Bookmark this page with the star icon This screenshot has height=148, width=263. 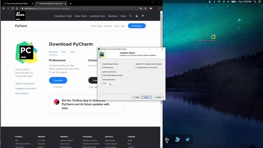pos(145,8)
